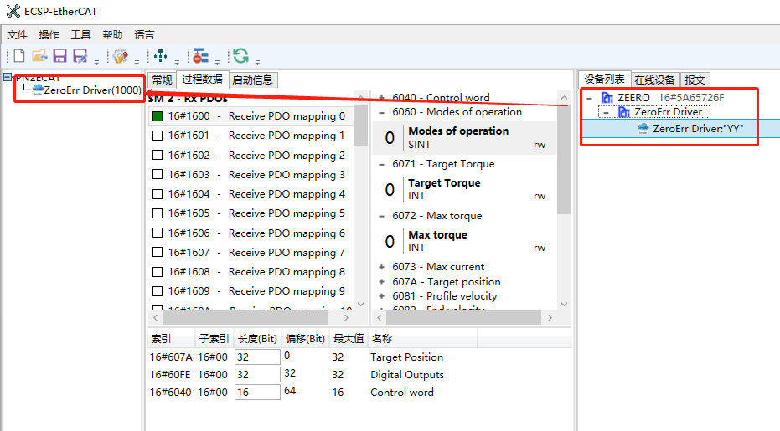Click the ZEERO vendor icon in device list
The height and width of the screenshot is (431, 780).
coord(607,97)
